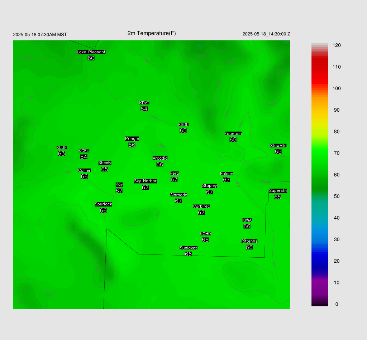Click temperature value 65 under Superstn

[x=278, y=197]
